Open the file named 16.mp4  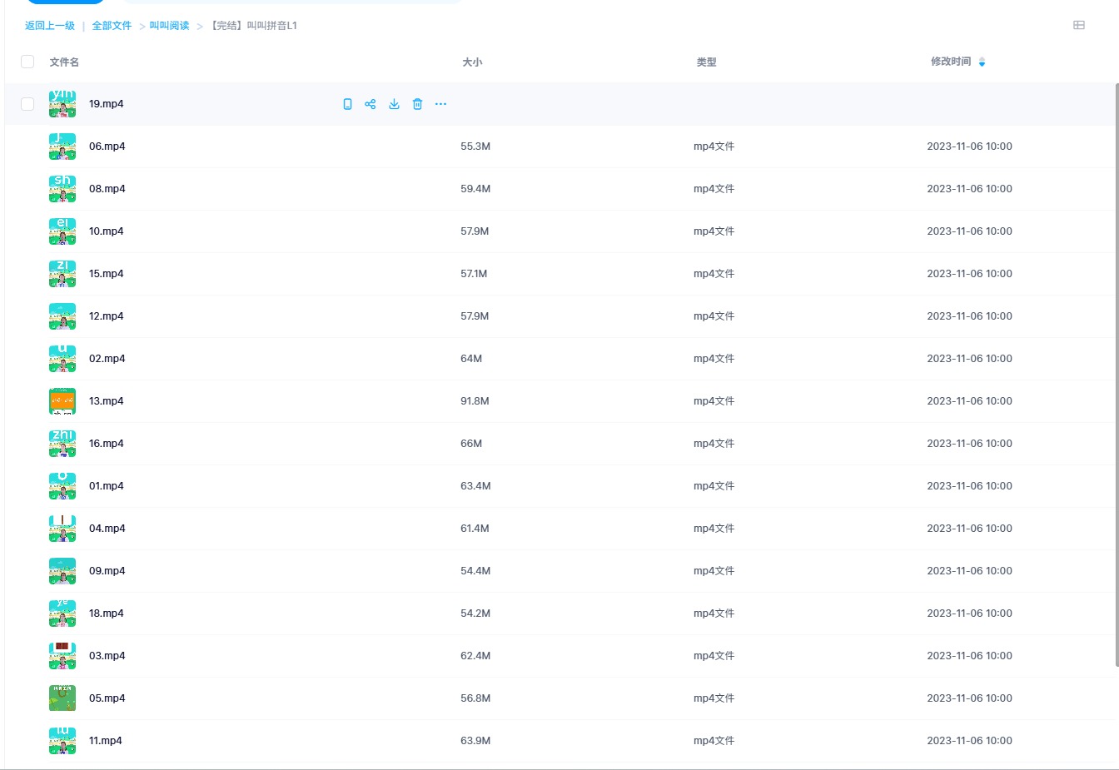tap(106, 444)
